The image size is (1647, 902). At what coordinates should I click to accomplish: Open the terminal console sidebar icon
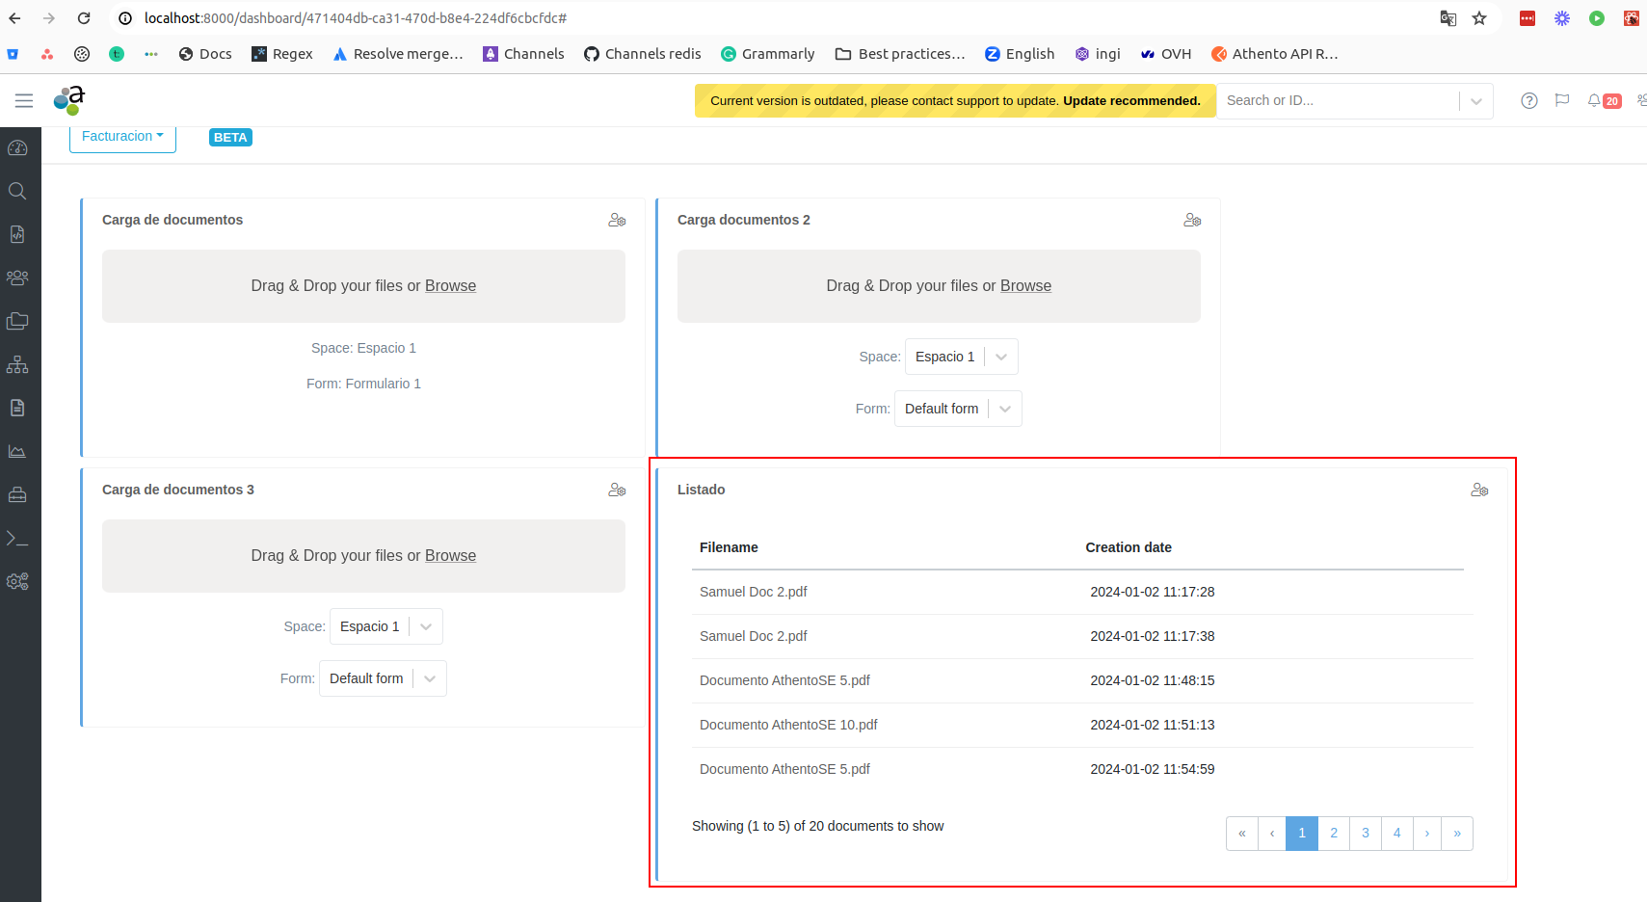[17, 538]
